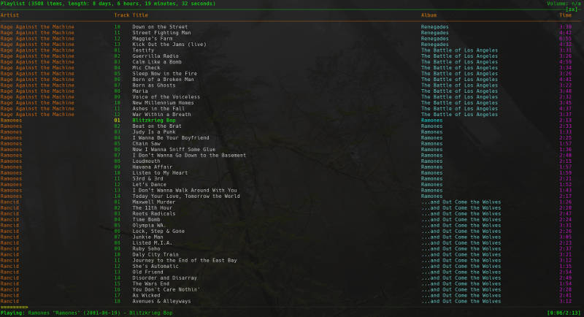584x317 pixels.
Task: Select 'Born of a Broken Man' track
Action: tap(163, 80)
